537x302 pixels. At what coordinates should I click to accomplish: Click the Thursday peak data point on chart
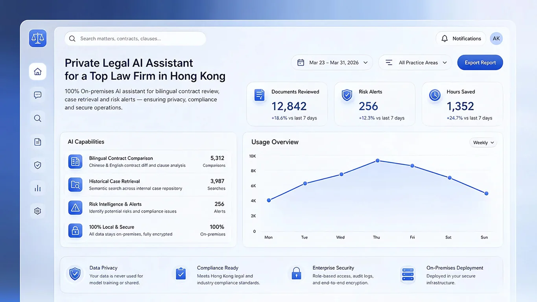point(377,160)
